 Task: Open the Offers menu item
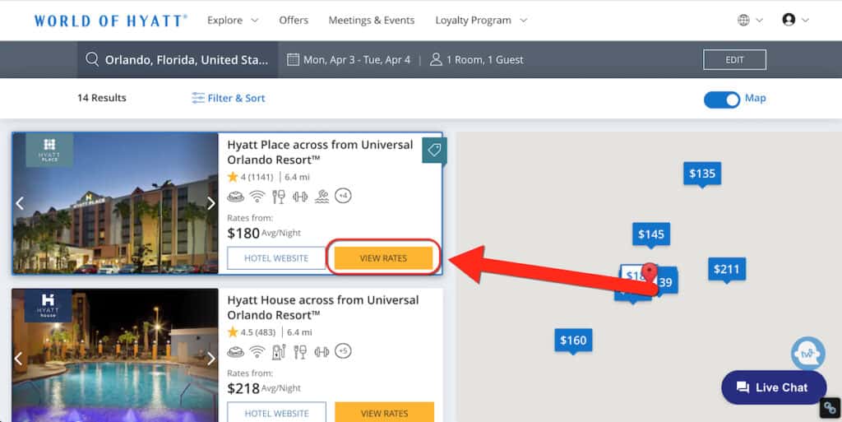tap(294, 20)
